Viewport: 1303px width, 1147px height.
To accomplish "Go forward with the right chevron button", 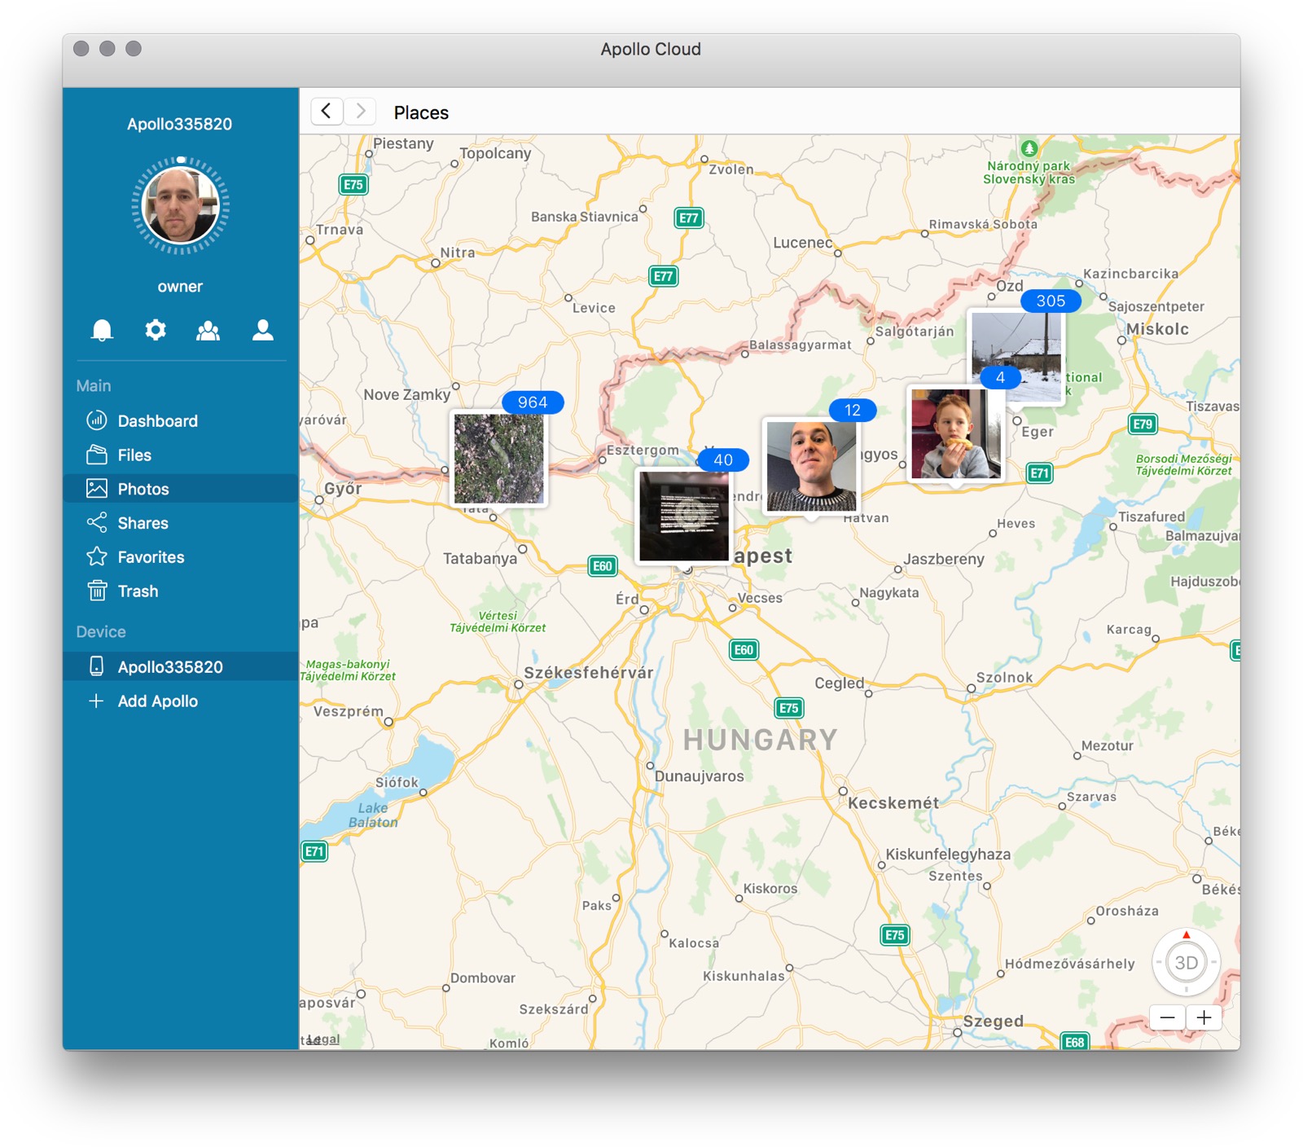I will [x=360, y=111].
